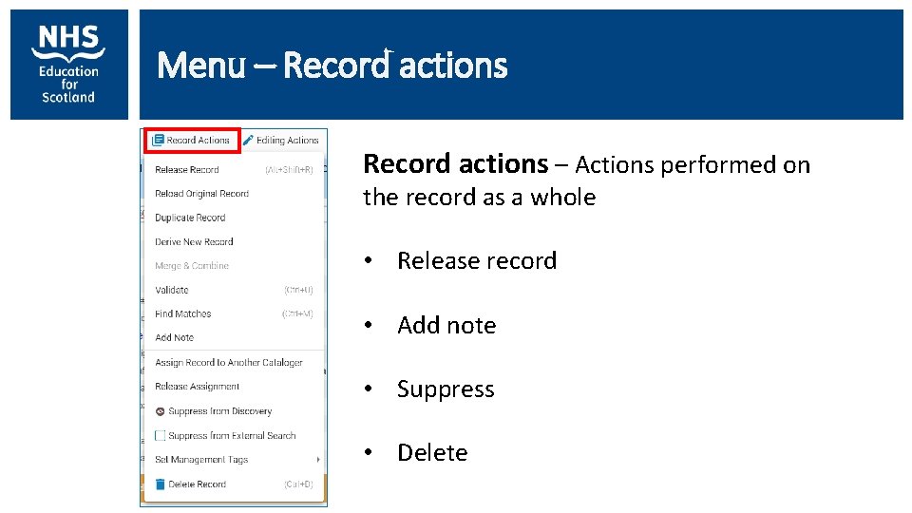
Task: Click the NHS Education for Scotland logo
Action: pos(69,65)
